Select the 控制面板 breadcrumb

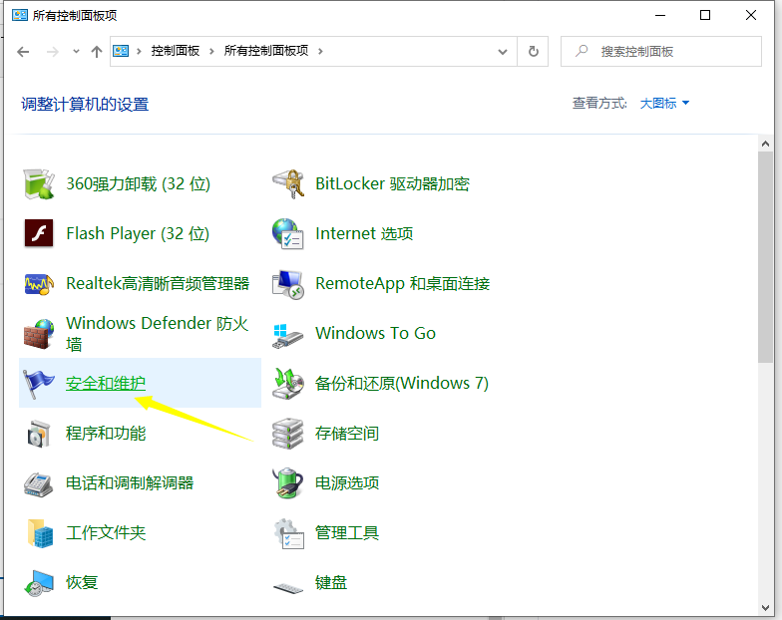pyautogui.click(x=176, y=51)
